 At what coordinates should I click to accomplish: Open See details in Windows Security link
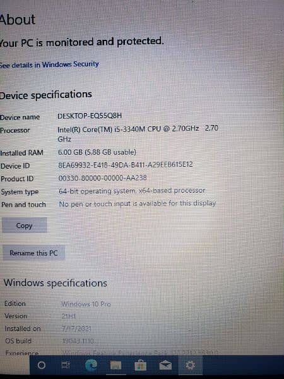pos(49,65)
